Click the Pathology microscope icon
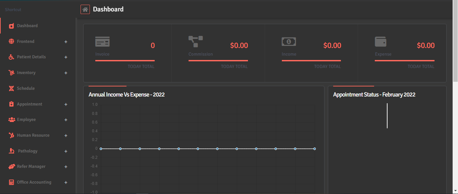 point(11,151)
